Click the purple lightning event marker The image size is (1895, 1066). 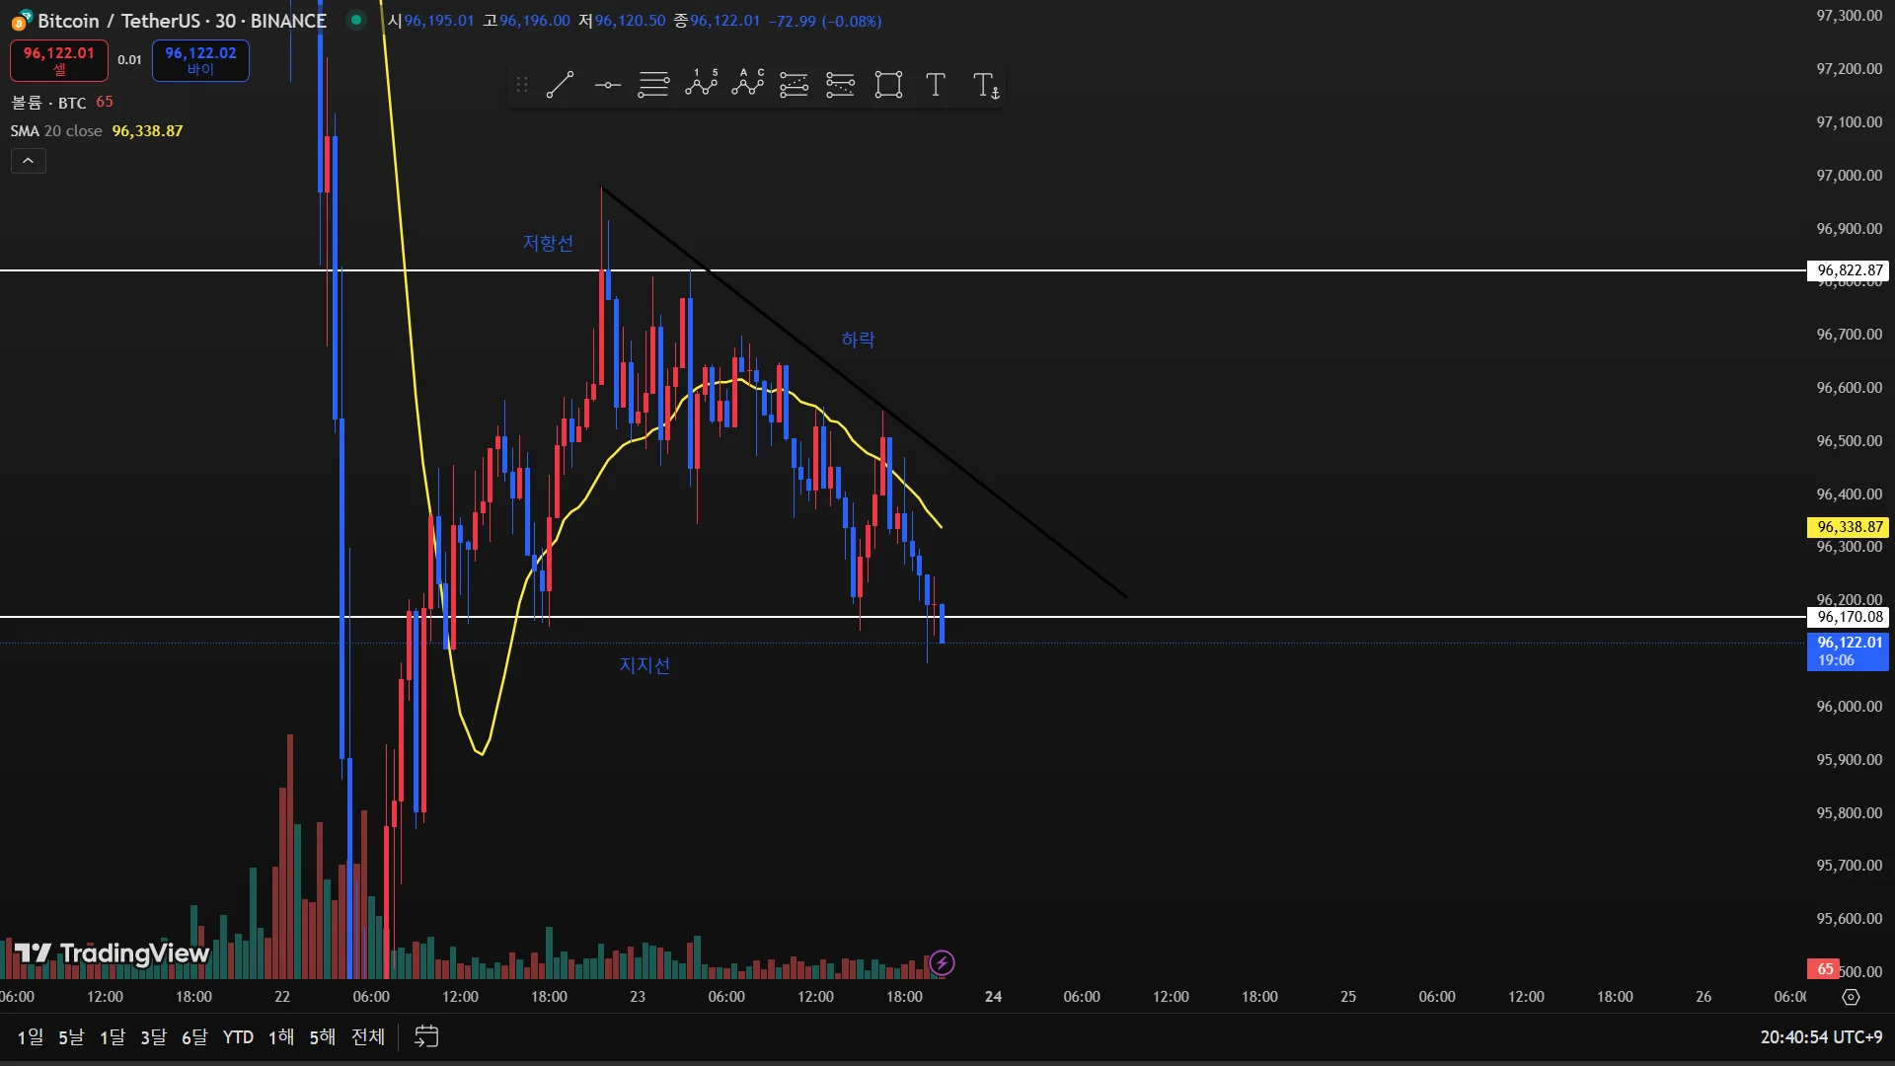pos(943,962)
